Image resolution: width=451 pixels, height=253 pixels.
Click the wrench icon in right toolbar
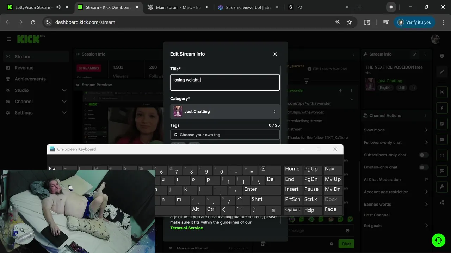(x=442, y=187)
